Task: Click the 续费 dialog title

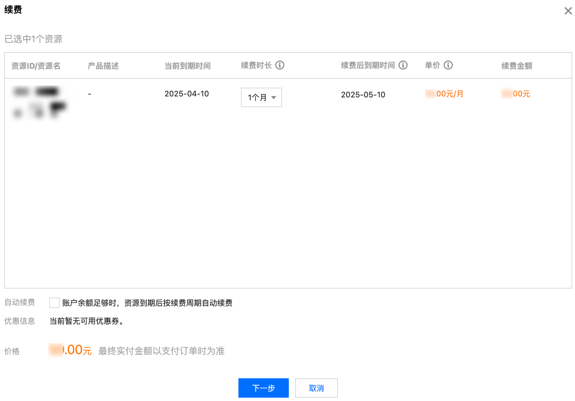Action: pyautogui.click(x=13, y=10)
